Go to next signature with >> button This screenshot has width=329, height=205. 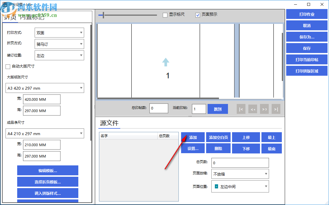264,109
